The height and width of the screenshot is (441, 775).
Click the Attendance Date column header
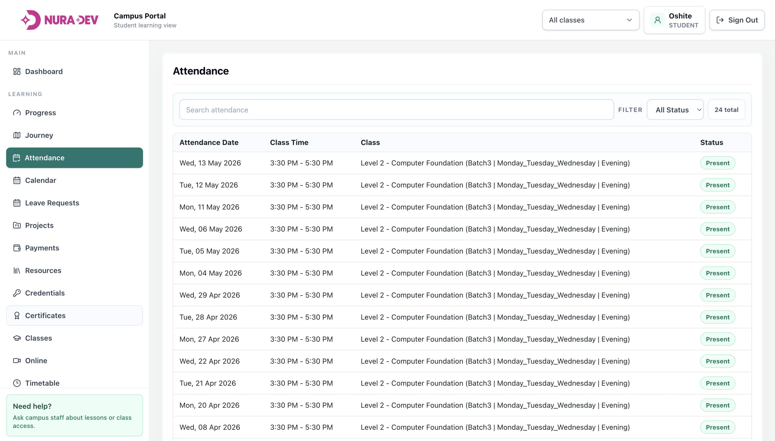tap(209, 142)
